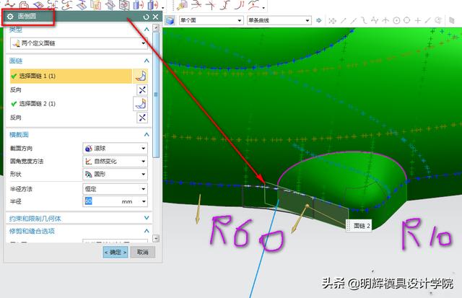
Task: Reverse direction of face chain 1
Action: (142, 89)
